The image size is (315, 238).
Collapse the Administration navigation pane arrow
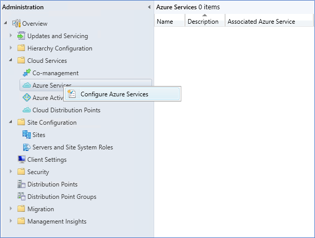[149, 7]
